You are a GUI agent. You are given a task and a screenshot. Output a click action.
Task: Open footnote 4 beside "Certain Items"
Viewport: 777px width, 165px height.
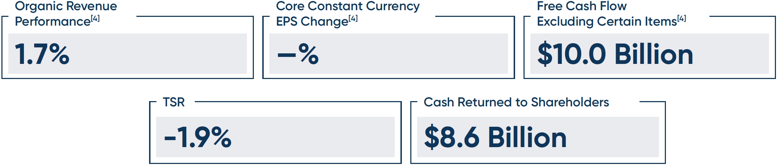[681, 18]
